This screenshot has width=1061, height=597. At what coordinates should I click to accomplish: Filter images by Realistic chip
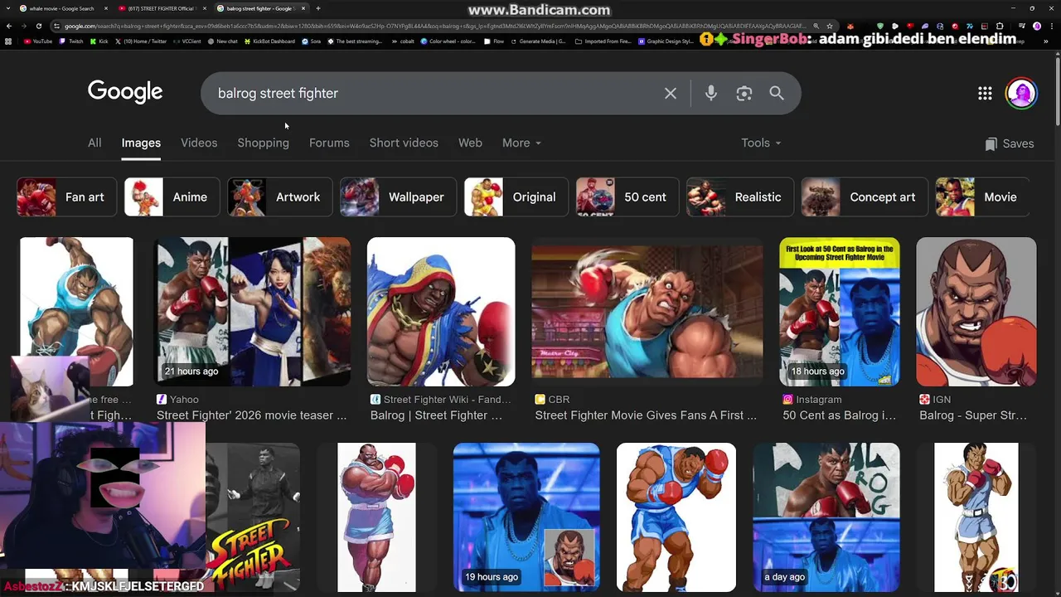click(739, 197)
